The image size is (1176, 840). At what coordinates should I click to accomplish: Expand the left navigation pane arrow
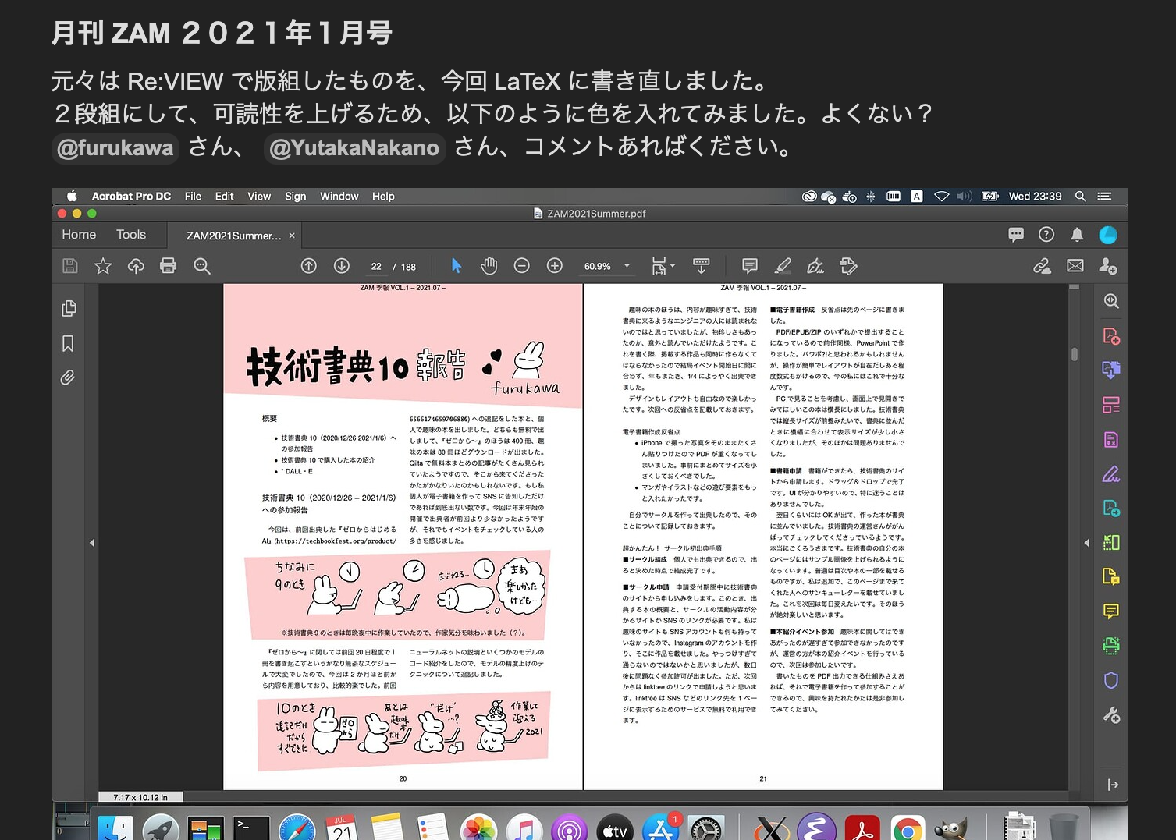(92, 542)
